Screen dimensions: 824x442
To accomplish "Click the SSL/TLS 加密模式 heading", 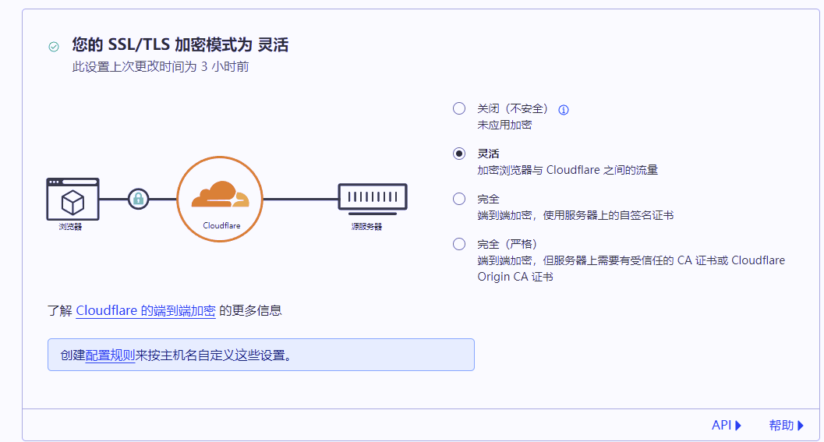I will 180,45.
